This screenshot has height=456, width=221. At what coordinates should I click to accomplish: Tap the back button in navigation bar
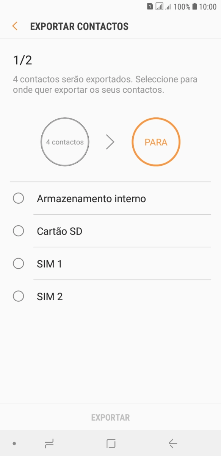pyautogui.click(x=172, y=443)
